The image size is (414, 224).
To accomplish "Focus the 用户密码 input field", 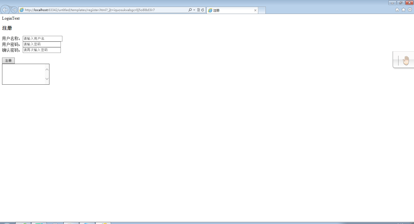I will pos(42,44).
